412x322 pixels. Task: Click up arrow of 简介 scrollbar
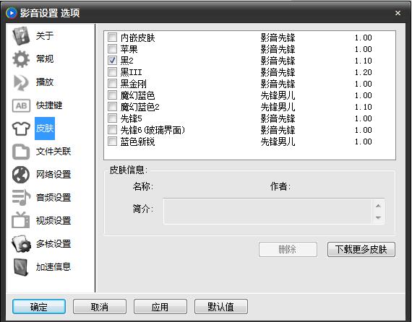point(378,206)
